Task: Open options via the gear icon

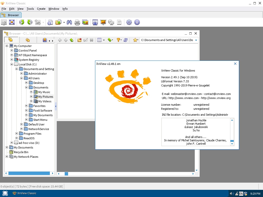Action: [129, 22]
